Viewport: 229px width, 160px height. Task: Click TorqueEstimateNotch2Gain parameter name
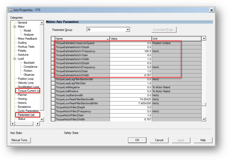click(x=72, y=71)
